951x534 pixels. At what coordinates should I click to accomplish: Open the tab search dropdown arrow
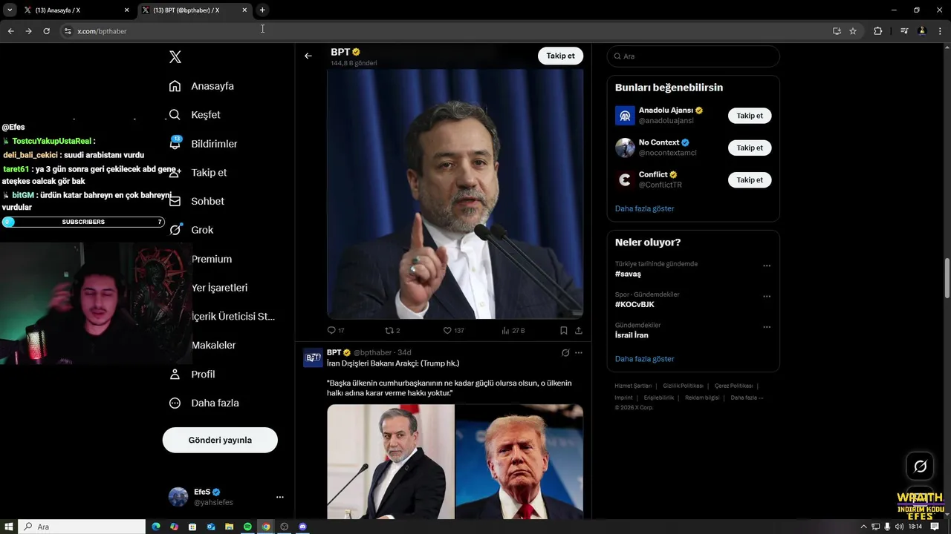coord(10,10)
